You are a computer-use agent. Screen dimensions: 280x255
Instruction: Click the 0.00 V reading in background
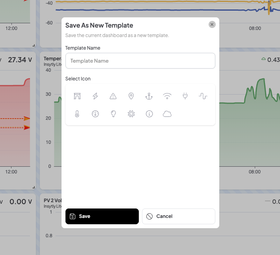tap(21, 202)
